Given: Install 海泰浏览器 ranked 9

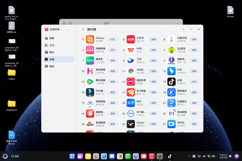Looking at the screenshot, I should point(194,61).
